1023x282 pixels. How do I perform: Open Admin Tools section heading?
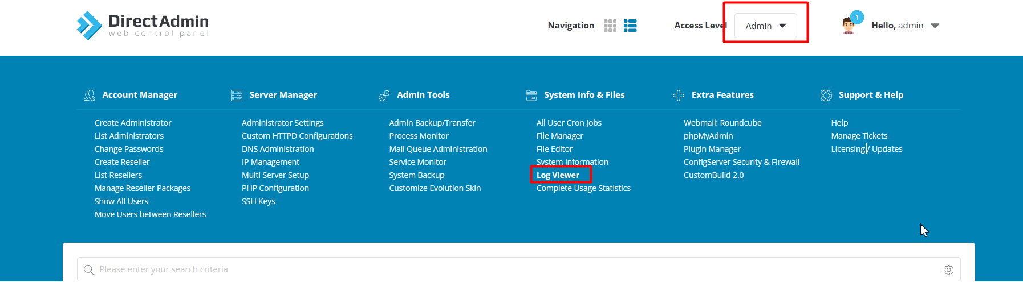tap(423, 95)
